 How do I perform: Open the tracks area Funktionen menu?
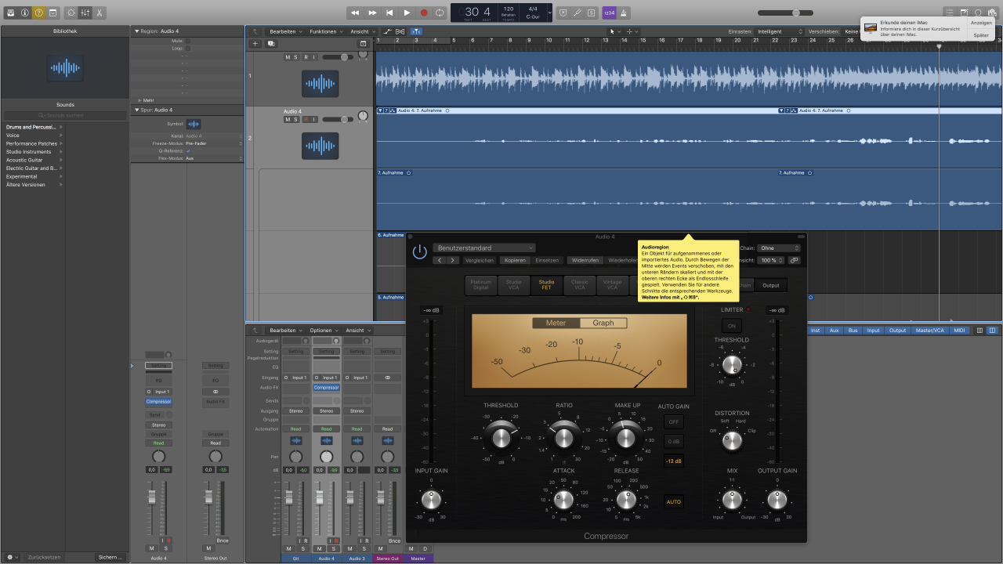coord(325,31)
